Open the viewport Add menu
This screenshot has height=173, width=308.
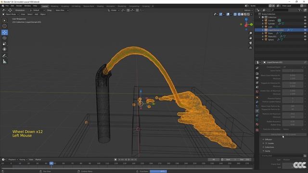pos(37,14)
